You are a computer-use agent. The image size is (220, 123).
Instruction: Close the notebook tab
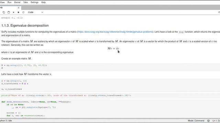point(19,8)
